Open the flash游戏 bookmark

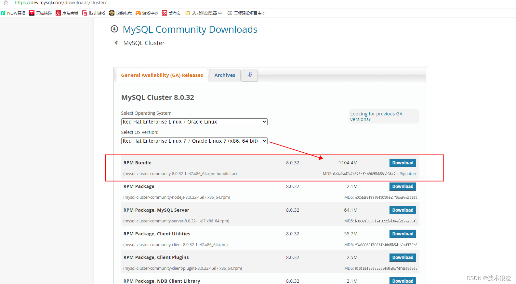pos(94,13)
